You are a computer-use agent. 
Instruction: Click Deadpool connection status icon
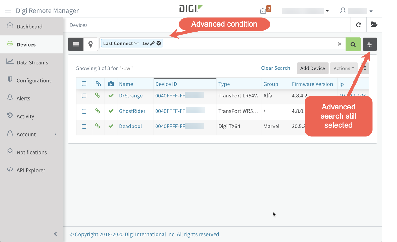pyautogui.click(x=98, y=126)
